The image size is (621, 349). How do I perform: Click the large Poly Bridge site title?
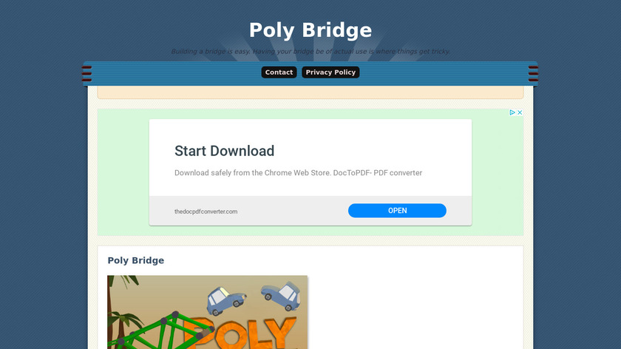[310, 30]
